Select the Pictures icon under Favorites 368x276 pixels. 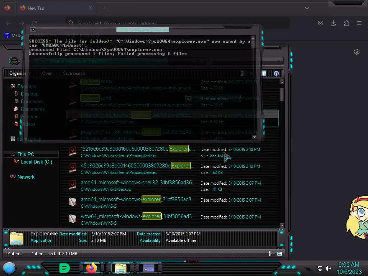(16, 116)
